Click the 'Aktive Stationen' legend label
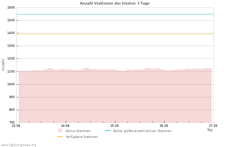Screen dimensions: 230x147 tap(78, 131)
